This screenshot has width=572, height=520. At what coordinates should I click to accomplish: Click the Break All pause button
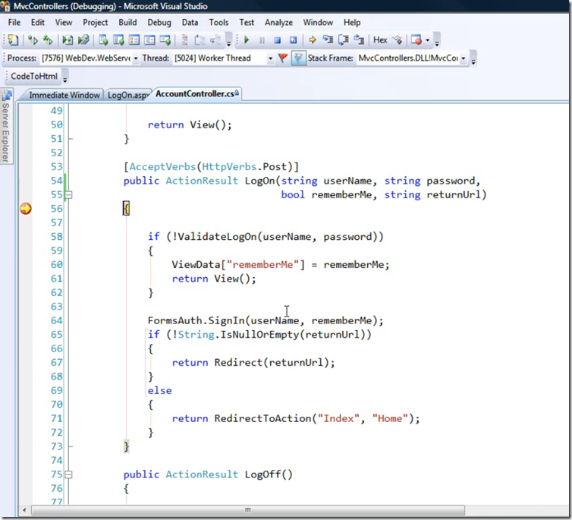click(x=262, y=40)
